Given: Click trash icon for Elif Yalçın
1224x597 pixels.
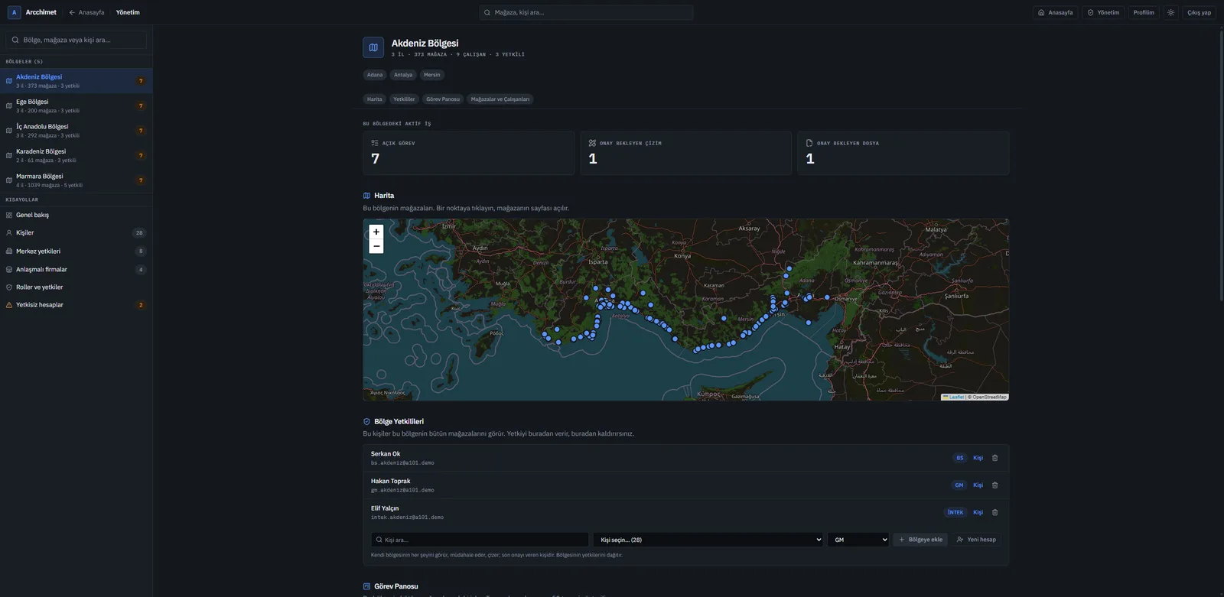Looking at the screenshot, I should [994, 512].
